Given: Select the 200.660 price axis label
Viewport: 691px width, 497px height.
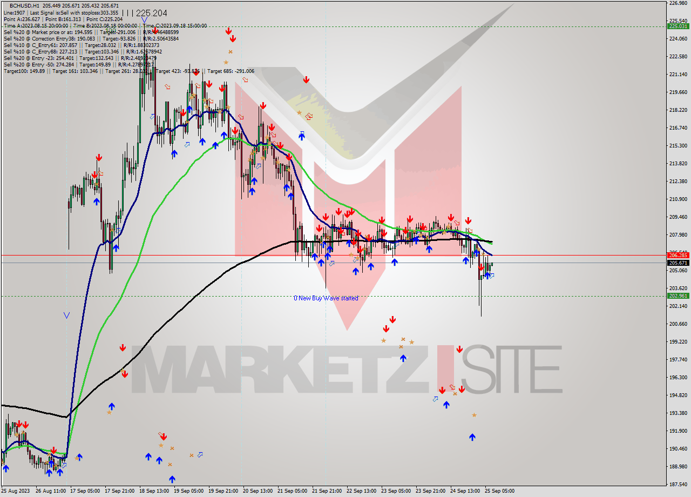Looking at the screenshot, I should point(678,324).
